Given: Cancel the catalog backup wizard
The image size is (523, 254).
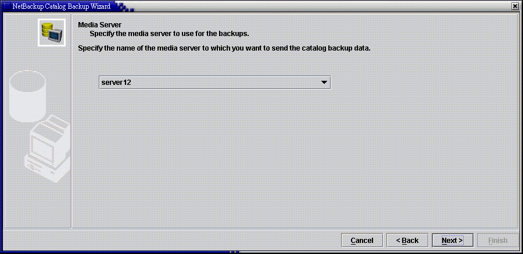Looking at the screenshot, I should (x=362, y=240).
